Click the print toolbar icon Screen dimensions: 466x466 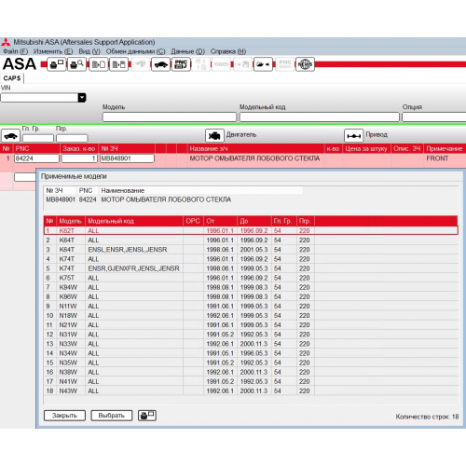coord(56,64)
